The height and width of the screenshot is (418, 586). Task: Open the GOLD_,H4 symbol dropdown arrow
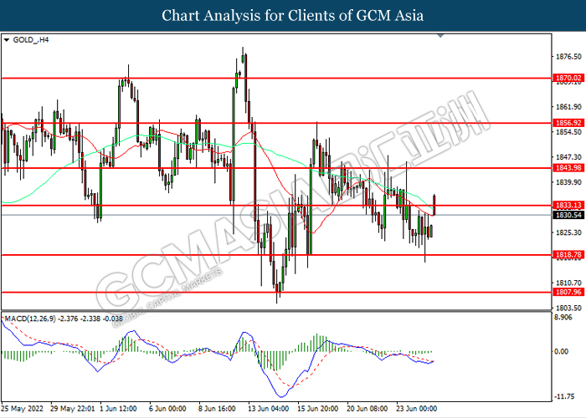pos(6,40)
